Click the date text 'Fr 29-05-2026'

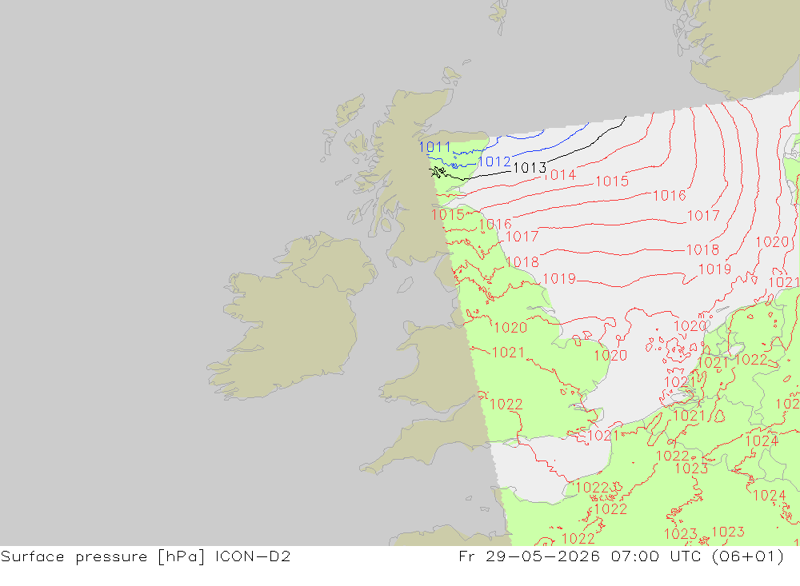530,556
